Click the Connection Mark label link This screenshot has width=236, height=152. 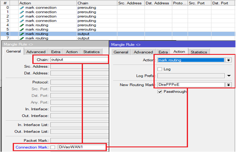point(32,147)
